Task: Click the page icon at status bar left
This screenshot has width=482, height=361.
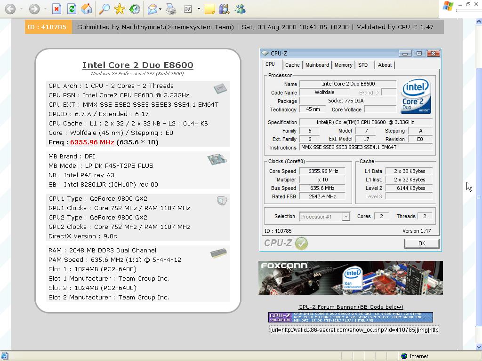Action: tap(4, 356)
